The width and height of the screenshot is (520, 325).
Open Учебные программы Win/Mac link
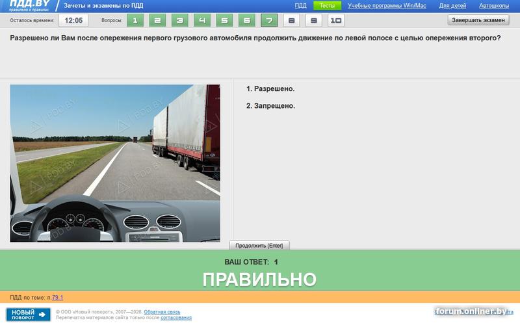tap(387, 6)
